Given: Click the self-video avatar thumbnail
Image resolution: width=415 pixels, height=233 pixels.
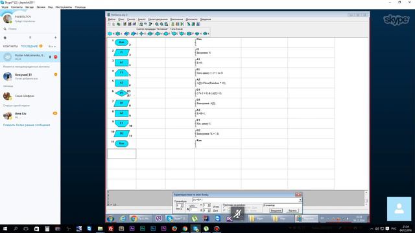Looking at the screenshot, I should point(399,208).
